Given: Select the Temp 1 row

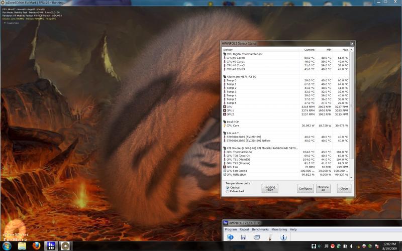Looking at the screenshot, I should point(285,84).
